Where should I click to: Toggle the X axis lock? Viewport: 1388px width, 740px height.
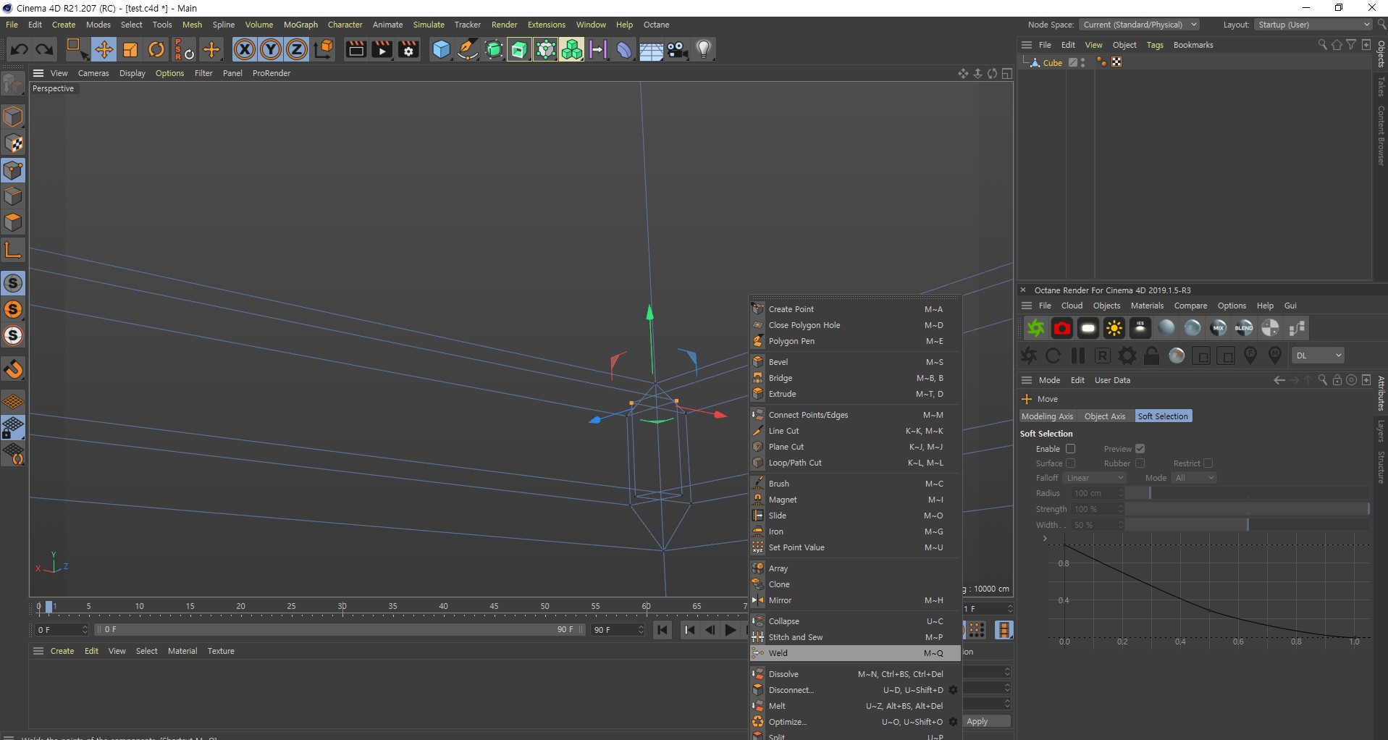(x=245, y=49)
